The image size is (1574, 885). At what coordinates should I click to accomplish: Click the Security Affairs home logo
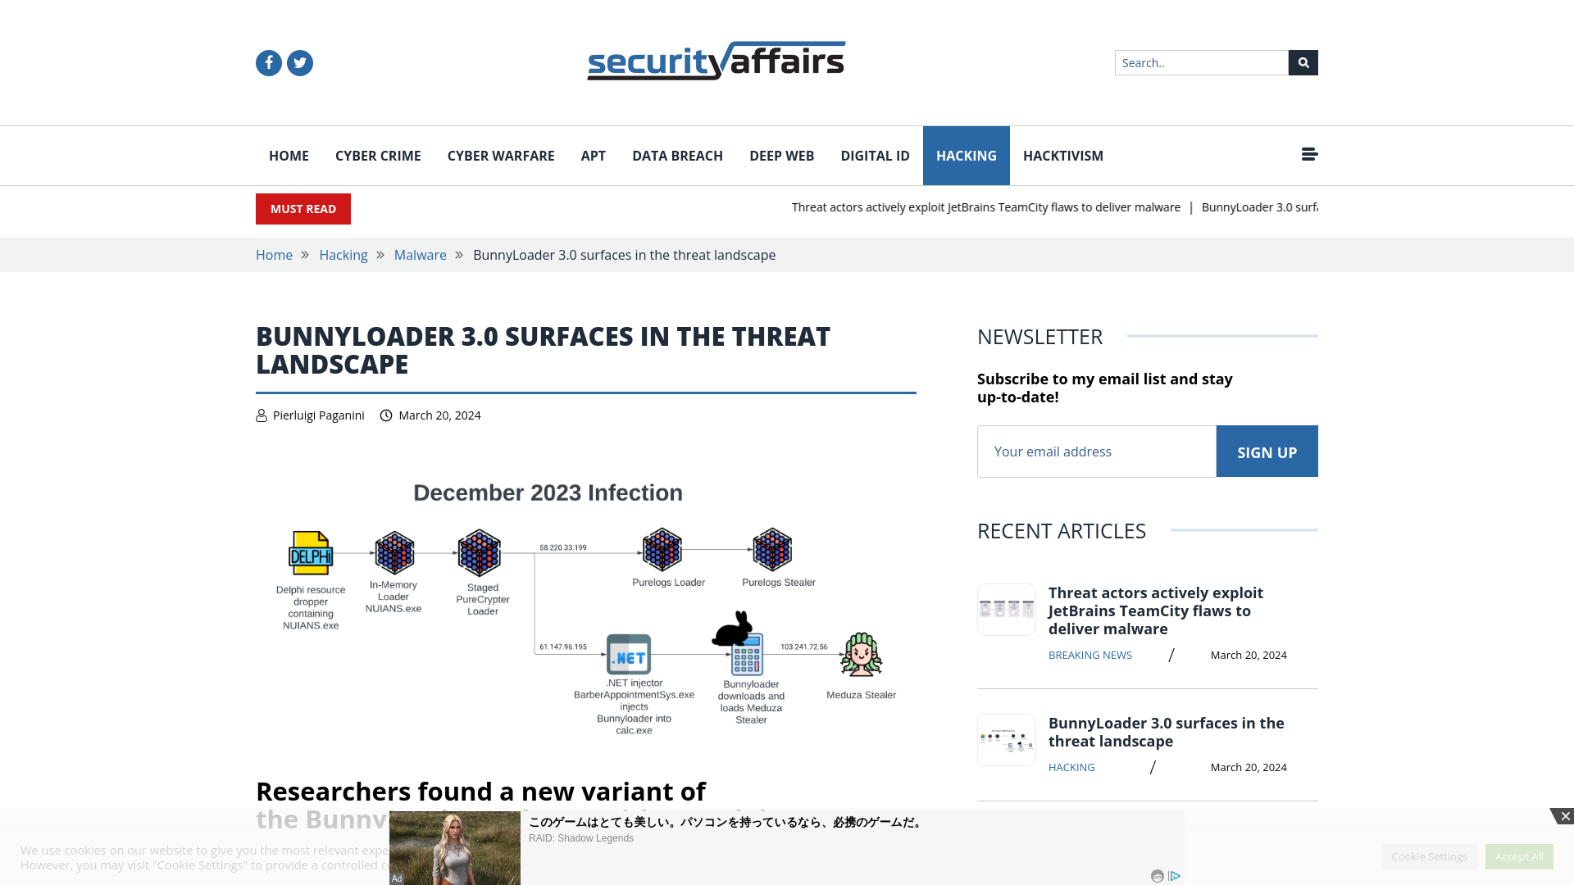pos(716,60)
